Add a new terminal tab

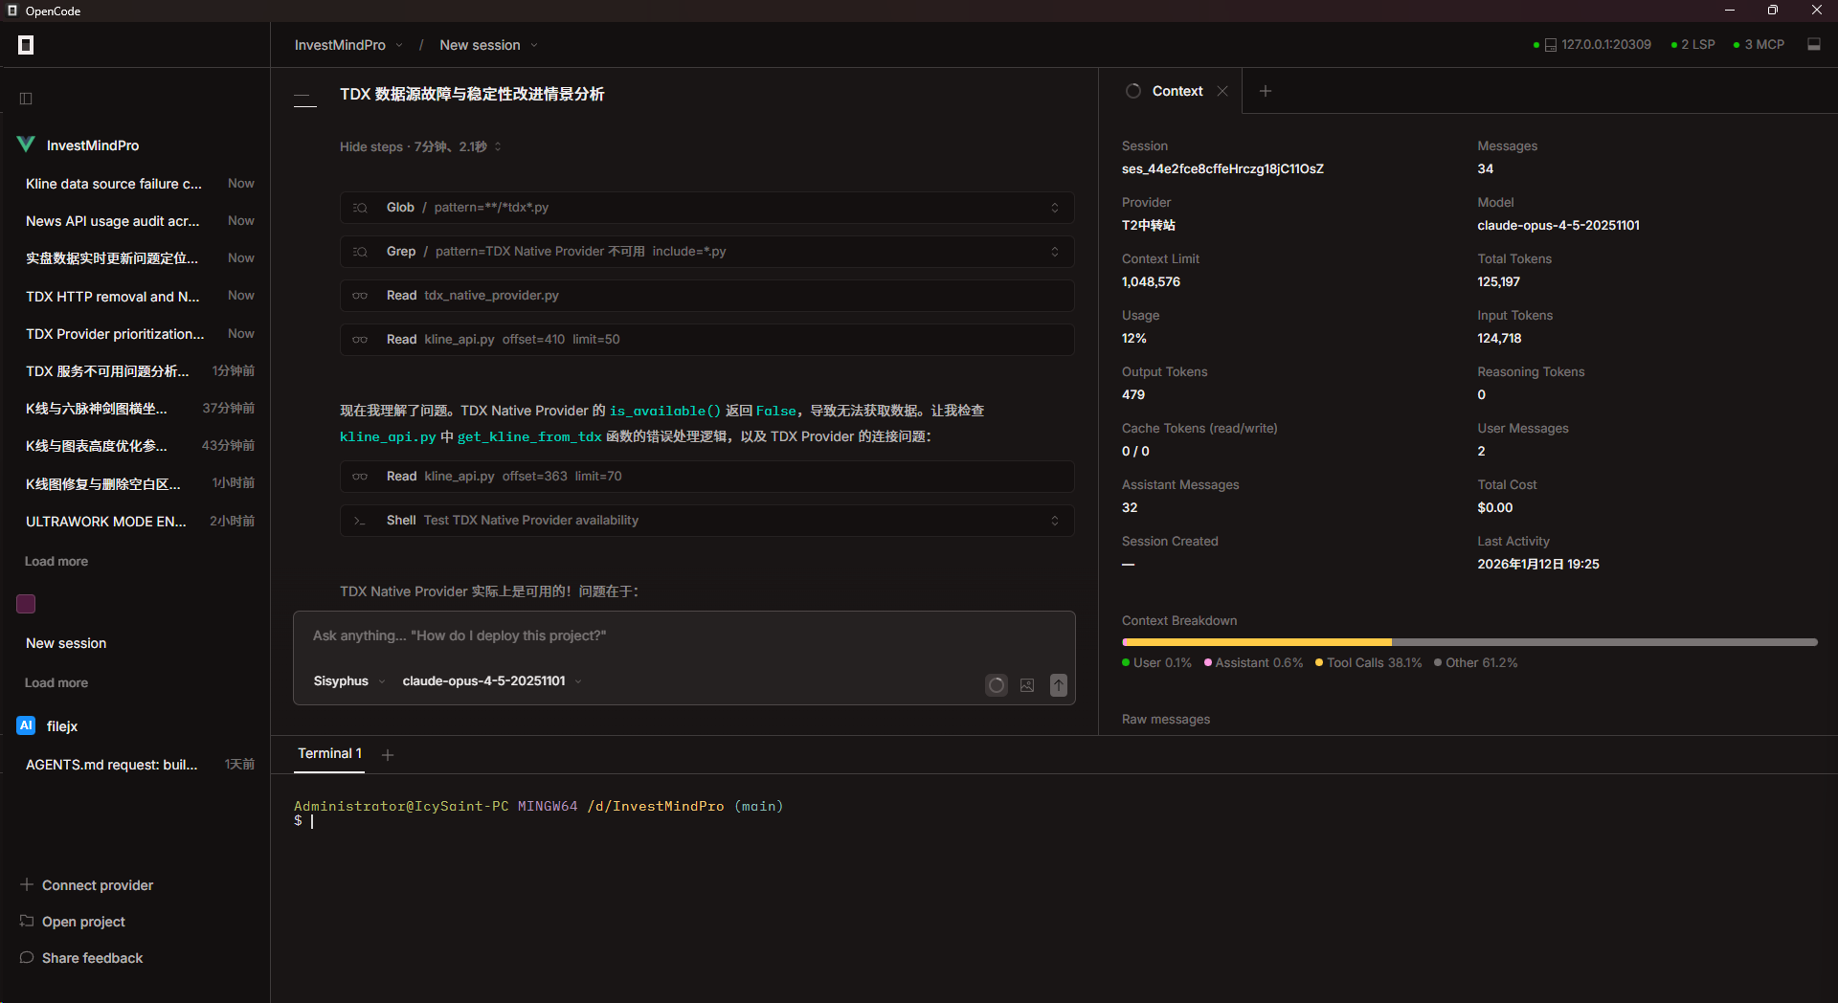[x=388, y=755]
